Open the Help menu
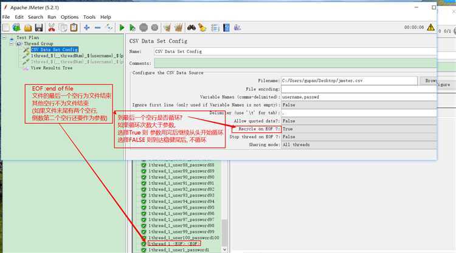 pos(106,17)
